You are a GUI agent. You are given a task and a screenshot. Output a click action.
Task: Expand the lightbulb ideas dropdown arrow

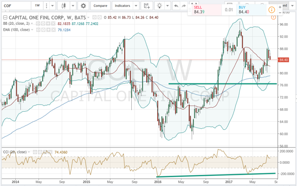(168, 6)
